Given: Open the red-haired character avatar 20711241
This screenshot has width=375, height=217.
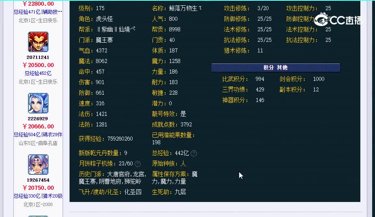Looking at the screenshot, I should coord(38,42).
